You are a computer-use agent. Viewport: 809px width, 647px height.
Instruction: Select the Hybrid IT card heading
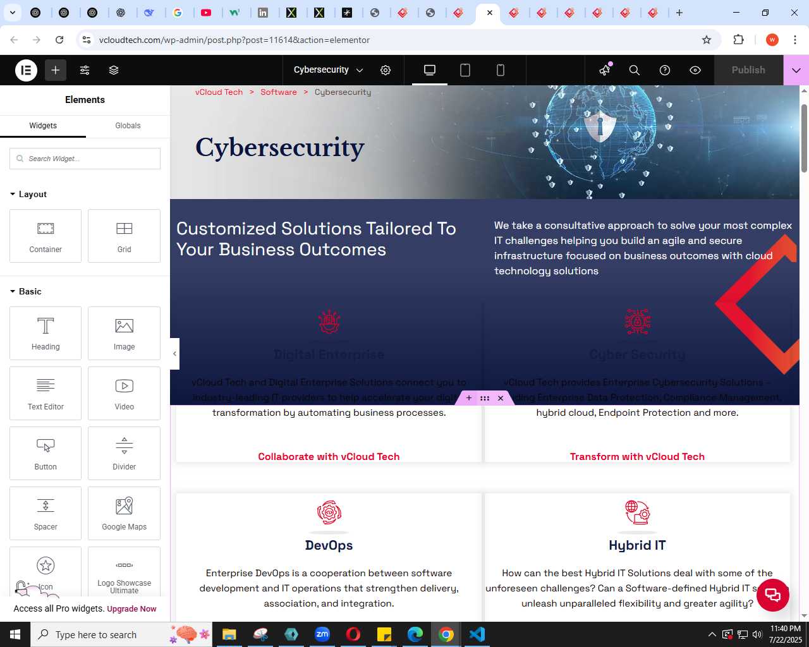[637, 545]
